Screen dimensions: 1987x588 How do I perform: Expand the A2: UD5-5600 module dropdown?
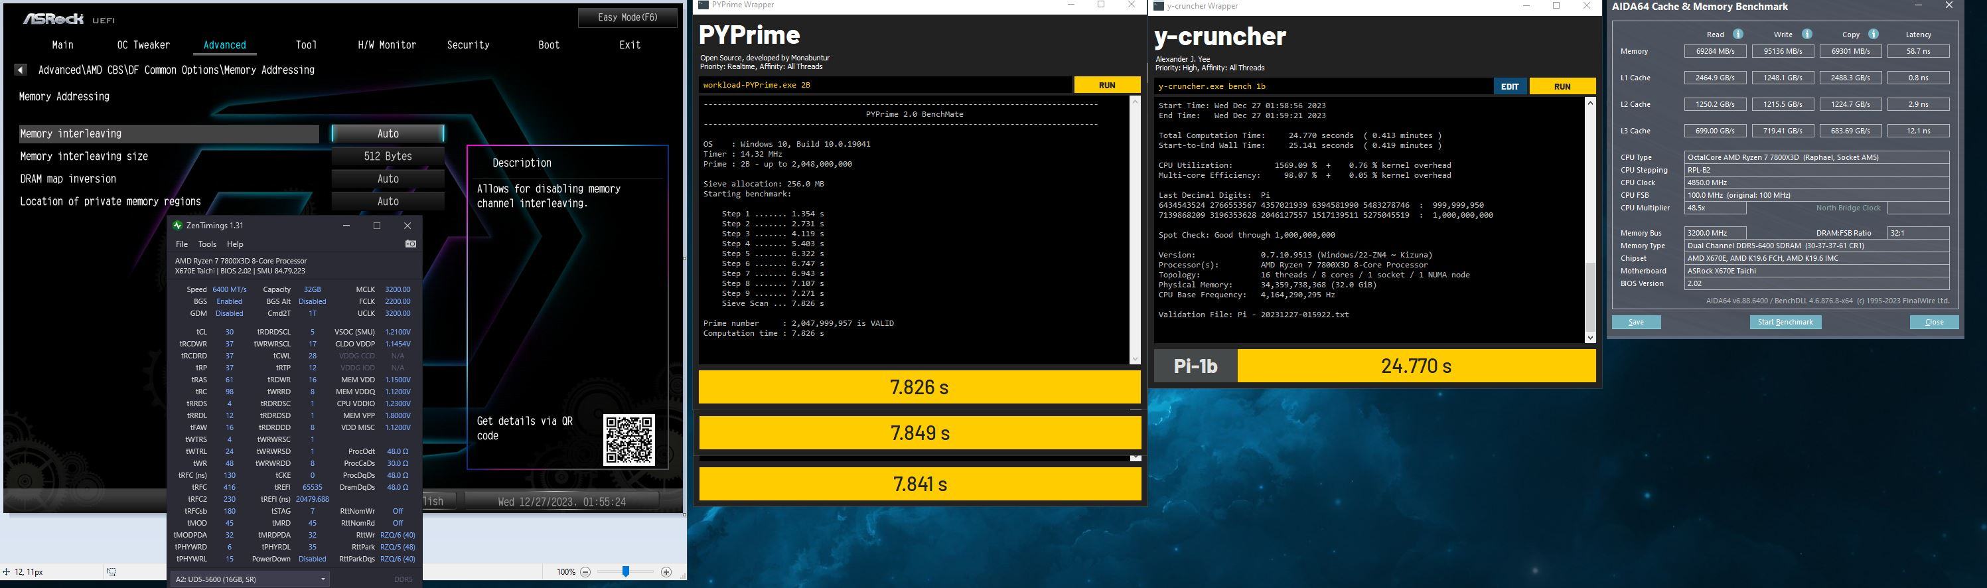250,579
